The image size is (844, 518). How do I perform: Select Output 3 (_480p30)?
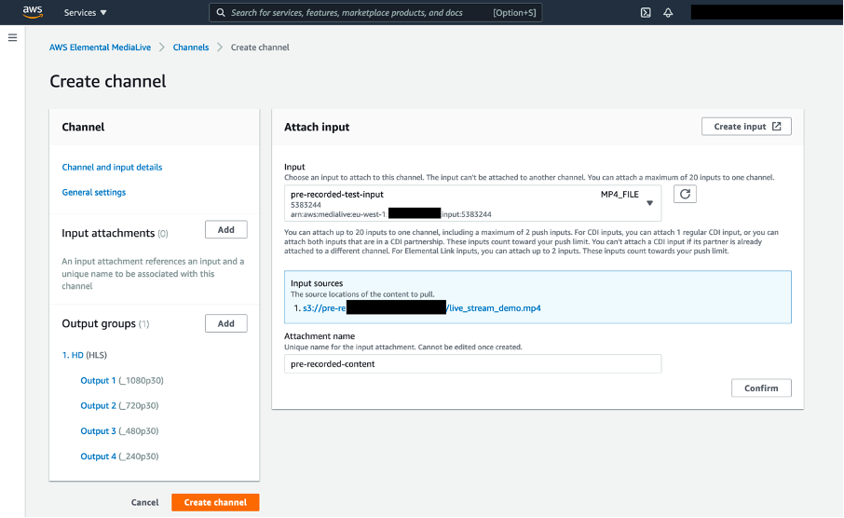[119, 431]
